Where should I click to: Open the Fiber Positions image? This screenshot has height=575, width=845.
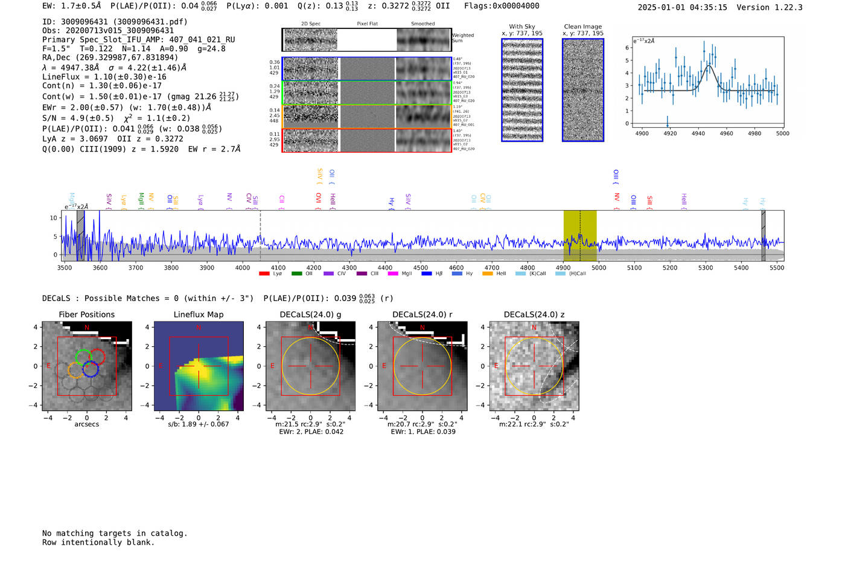[86, 366]
